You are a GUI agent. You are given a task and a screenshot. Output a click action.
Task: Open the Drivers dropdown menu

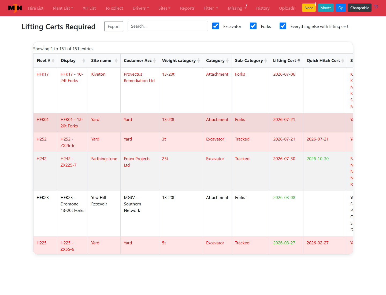(141, 8)
